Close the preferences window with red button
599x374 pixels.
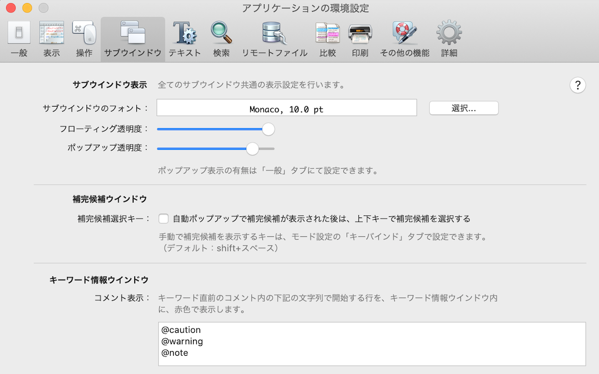pyautogui.click(x=11, y=8)
